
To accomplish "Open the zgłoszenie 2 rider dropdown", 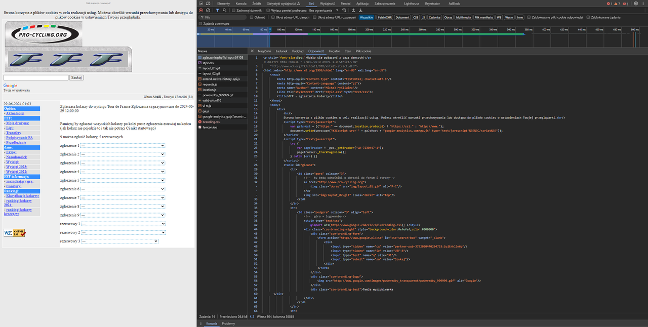I will point(123,154).
